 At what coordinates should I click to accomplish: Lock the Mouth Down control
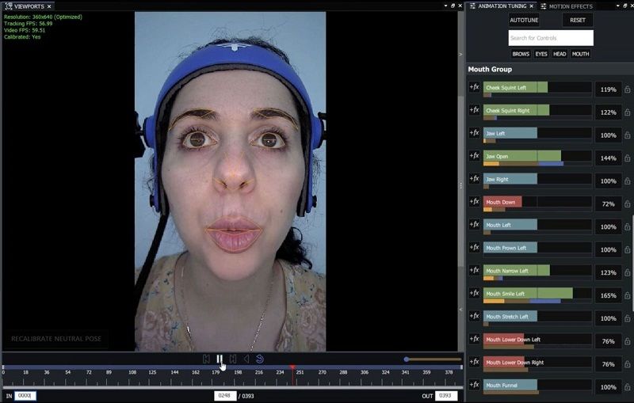pyautogui.click(x=627, y=204)
